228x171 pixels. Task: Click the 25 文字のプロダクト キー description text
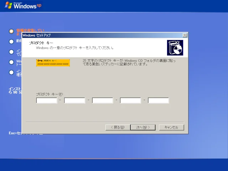click(129, 62)
